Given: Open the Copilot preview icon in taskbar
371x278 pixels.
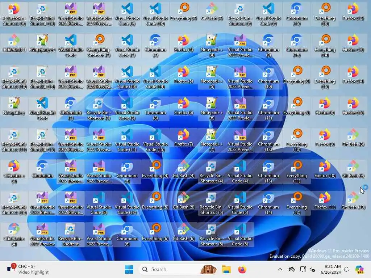Looking at the screenshot, I should (359, 269).
